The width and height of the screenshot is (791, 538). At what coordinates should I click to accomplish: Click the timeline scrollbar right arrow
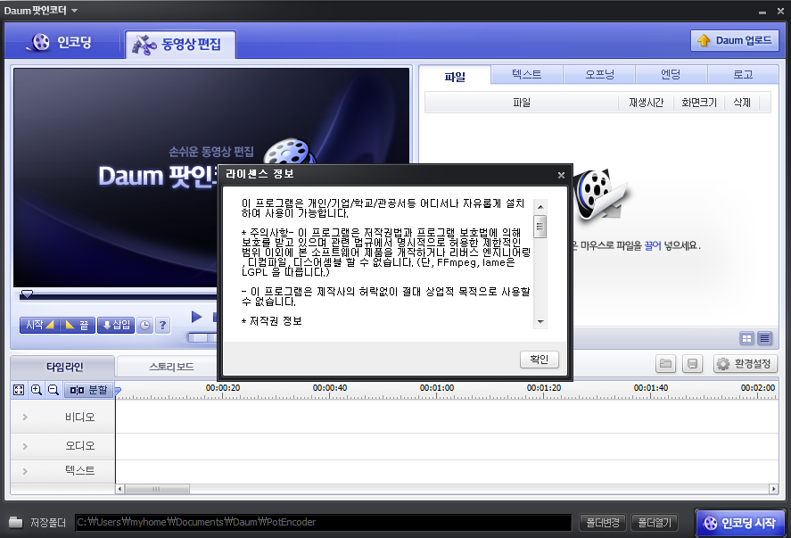coord(773,489)
